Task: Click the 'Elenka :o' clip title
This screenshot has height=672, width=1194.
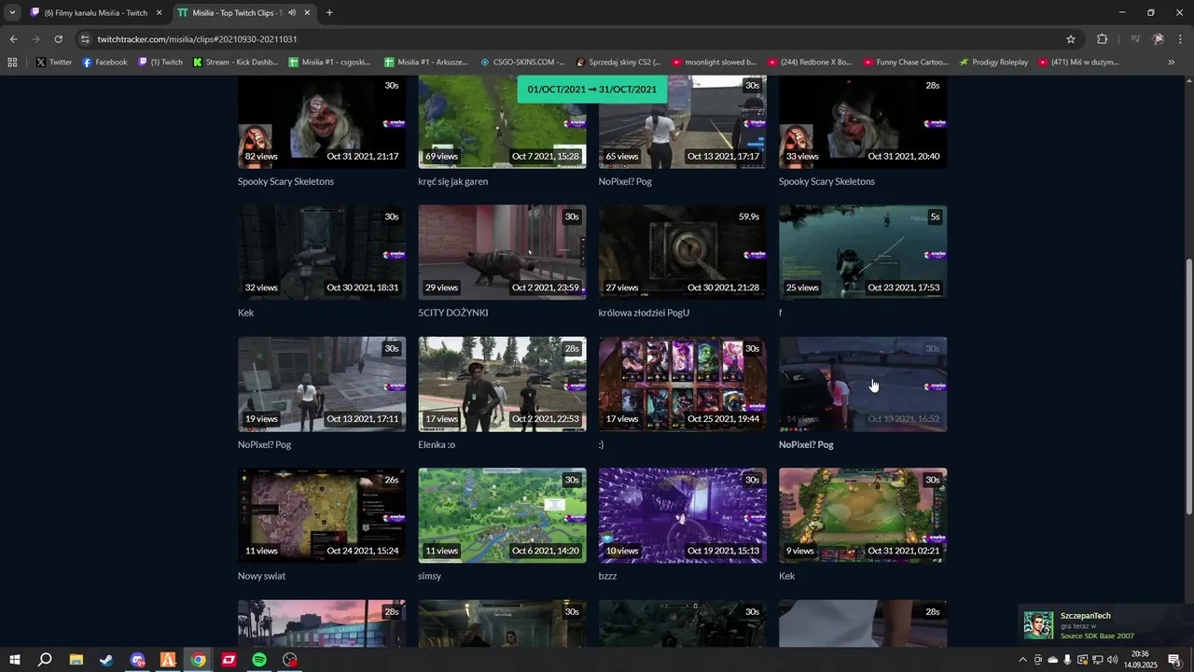Action: point(437,444)
